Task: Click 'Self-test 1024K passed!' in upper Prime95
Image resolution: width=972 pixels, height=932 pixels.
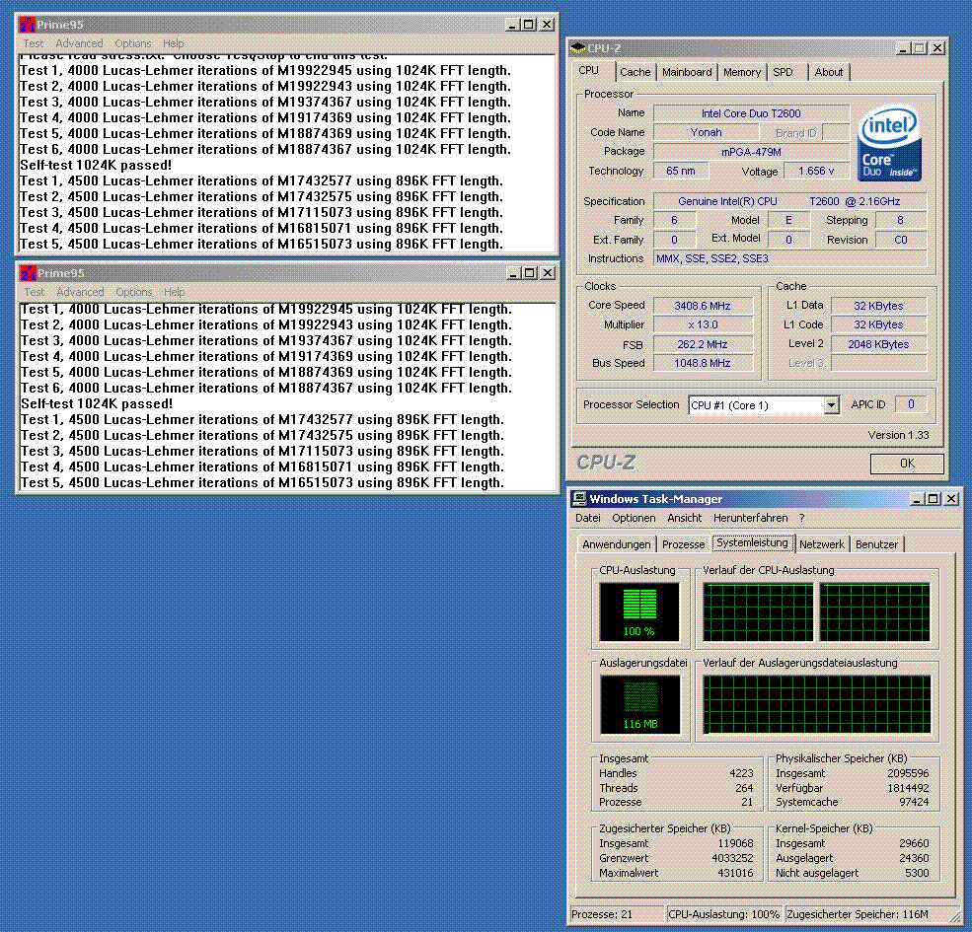Action: pyautogui.click(x=96, y=166)
